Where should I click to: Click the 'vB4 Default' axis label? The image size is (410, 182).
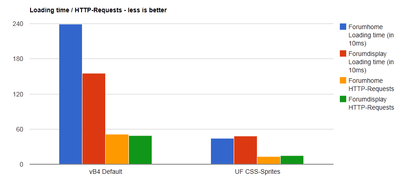(x=106, y=172)
